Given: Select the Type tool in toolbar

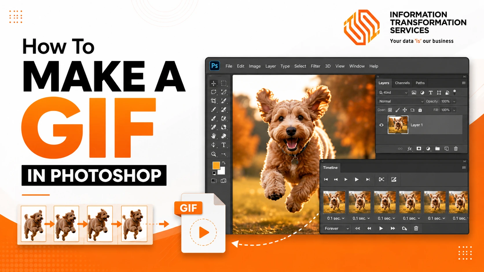Looking at the screenshot, I should (x=224, y=145).
